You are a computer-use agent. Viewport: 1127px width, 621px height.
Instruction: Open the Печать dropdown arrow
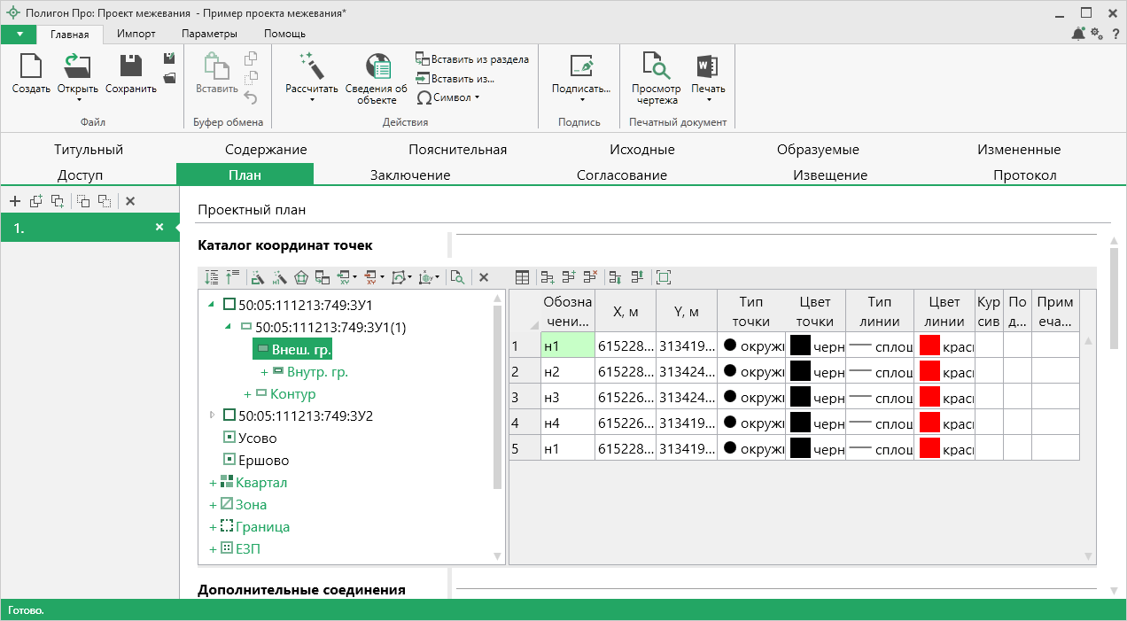[708, 99]
